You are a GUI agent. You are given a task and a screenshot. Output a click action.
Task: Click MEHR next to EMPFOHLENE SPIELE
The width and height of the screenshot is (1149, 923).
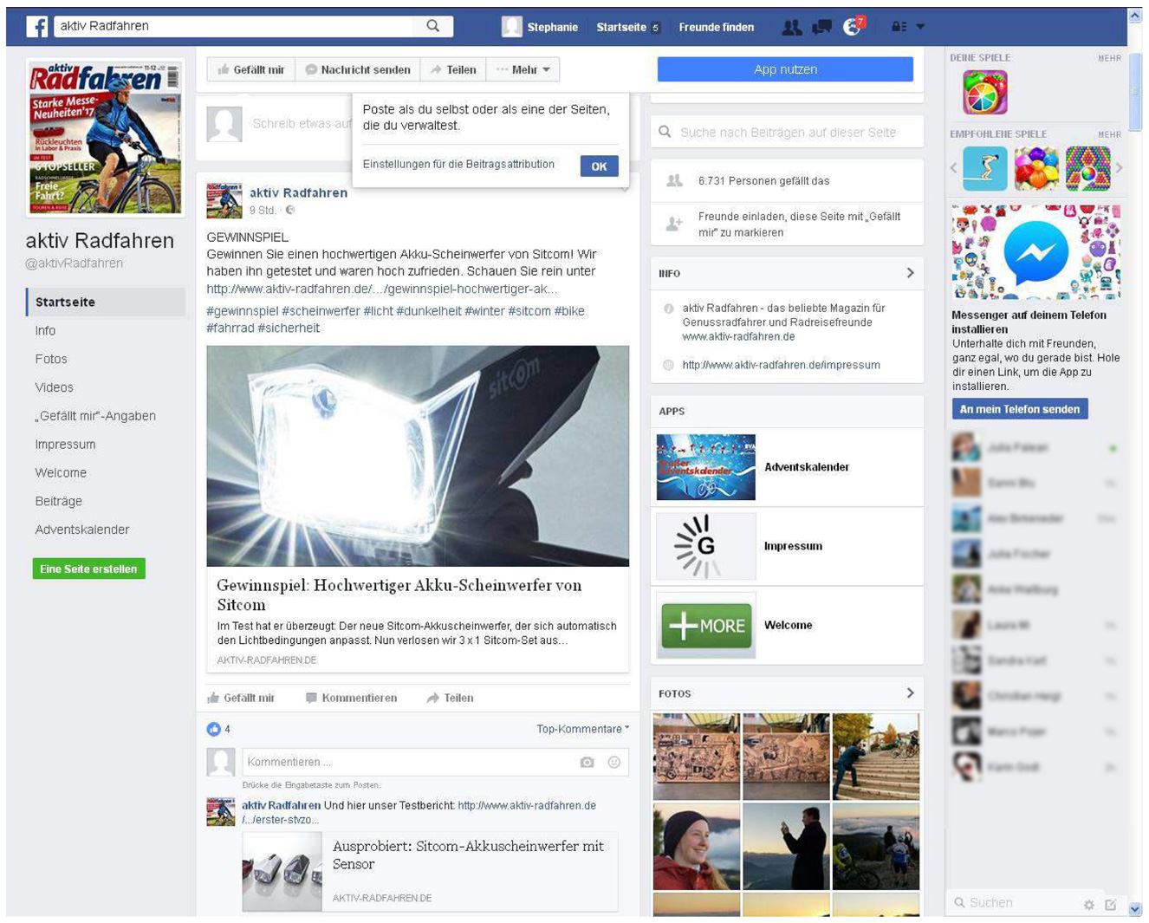point(1109,134)
